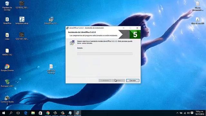Select the LibreOffice_5.2 installer file on the desktop
This screenshot has width=206, height=116.
[51, 21]
